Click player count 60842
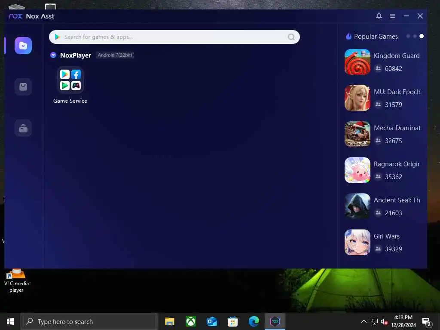Viewport: 440px width, 330px height. tap(394, 69)
